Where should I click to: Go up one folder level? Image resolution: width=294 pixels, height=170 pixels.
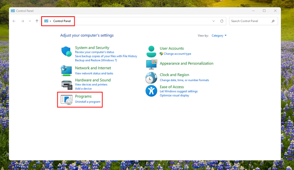coord(37,21)
